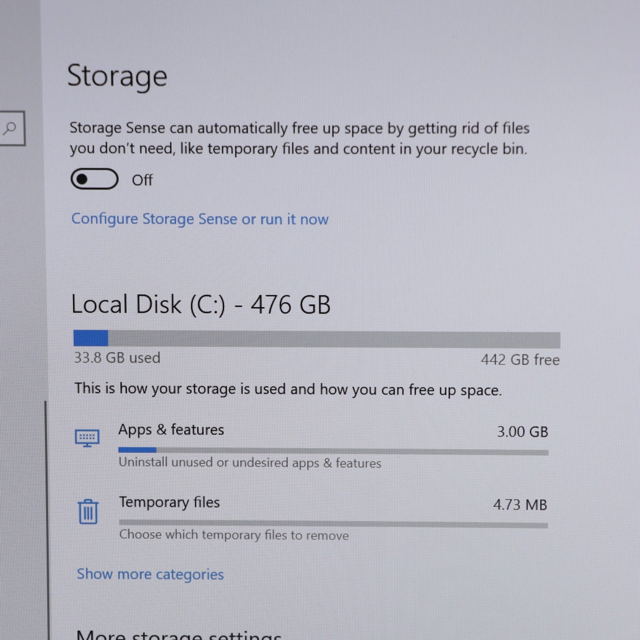Click the "Off" label beside the toggle
This screenshot has width=640, height=640.
coord(142,180)
